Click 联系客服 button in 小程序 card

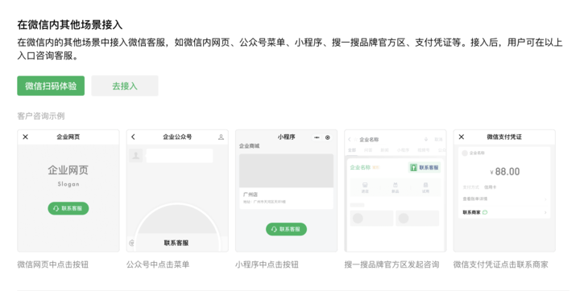pyautogui.click(x=286, y=229)
